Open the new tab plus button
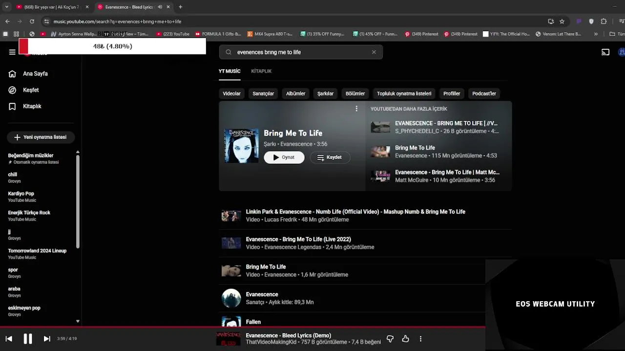625x351 pixels. [x=180, y=7]
